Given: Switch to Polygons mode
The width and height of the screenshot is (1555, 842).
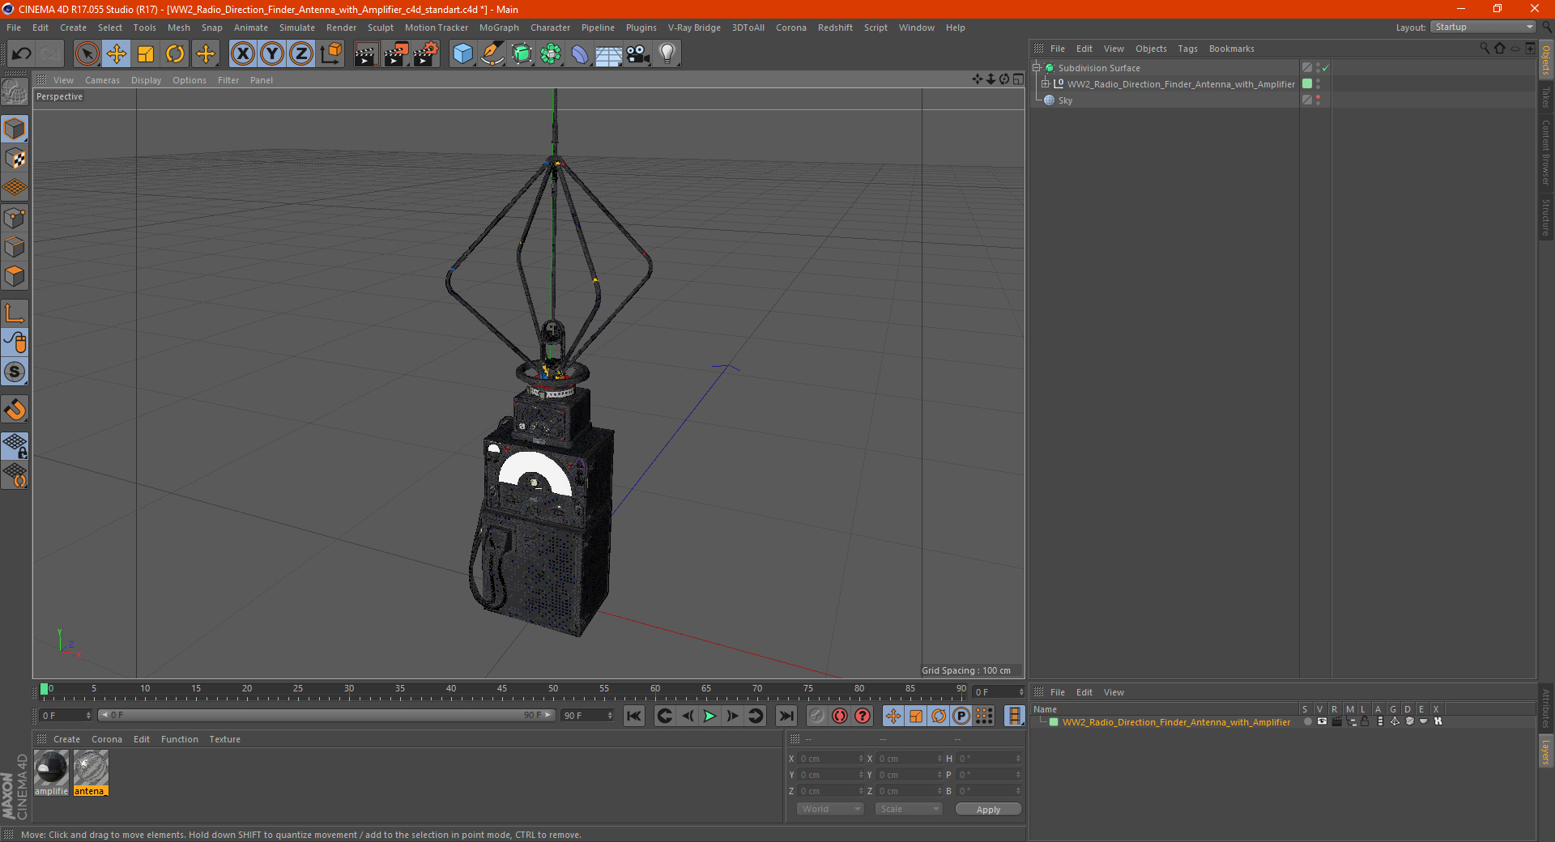Looking at the screenshot, I should point(15,276).
